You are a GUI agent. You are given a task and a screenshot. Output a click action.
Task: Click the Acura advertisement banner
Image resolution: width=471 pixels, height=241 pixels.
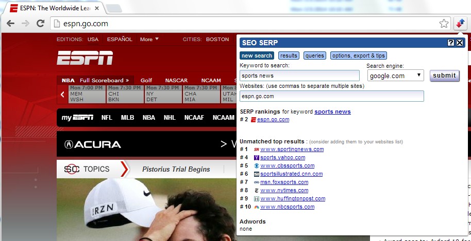(146, 144)
